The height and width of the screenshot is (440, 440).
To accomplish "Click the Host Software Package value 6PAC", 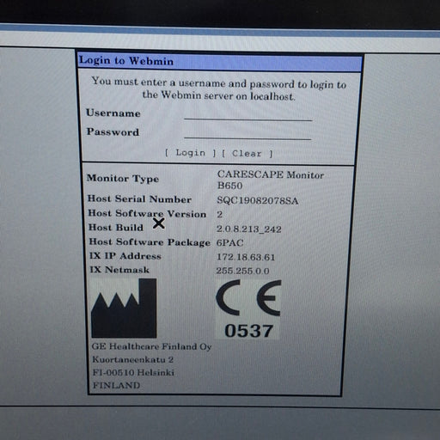I will (x=229, y=243).
